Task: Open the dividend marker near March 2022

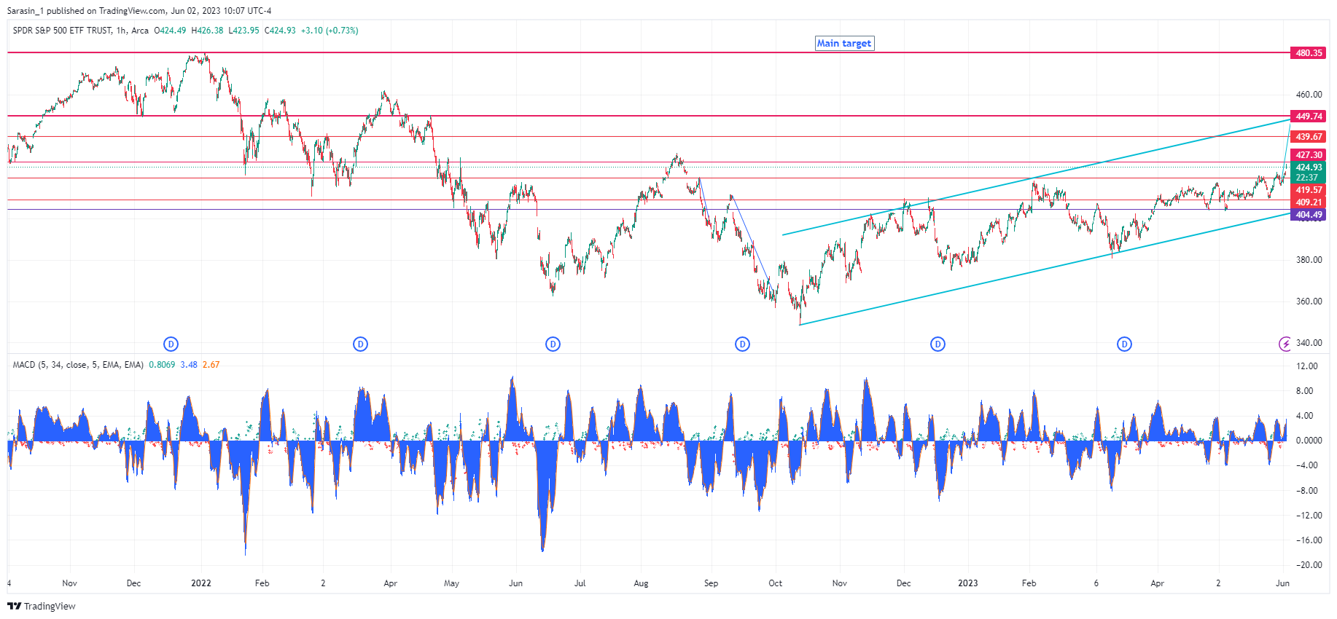Action: pos(360,344)
